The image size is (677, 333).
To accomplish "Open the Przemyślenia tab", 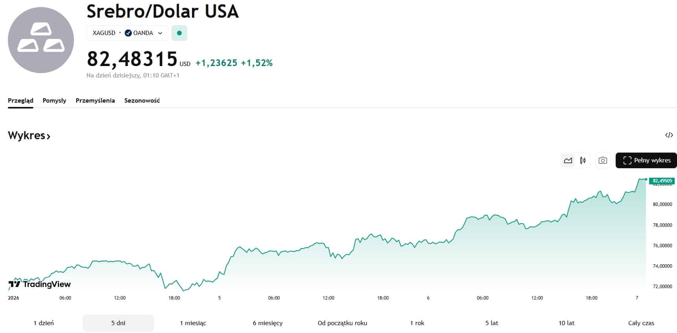I will pyautogui.click(x=95, y=101).
